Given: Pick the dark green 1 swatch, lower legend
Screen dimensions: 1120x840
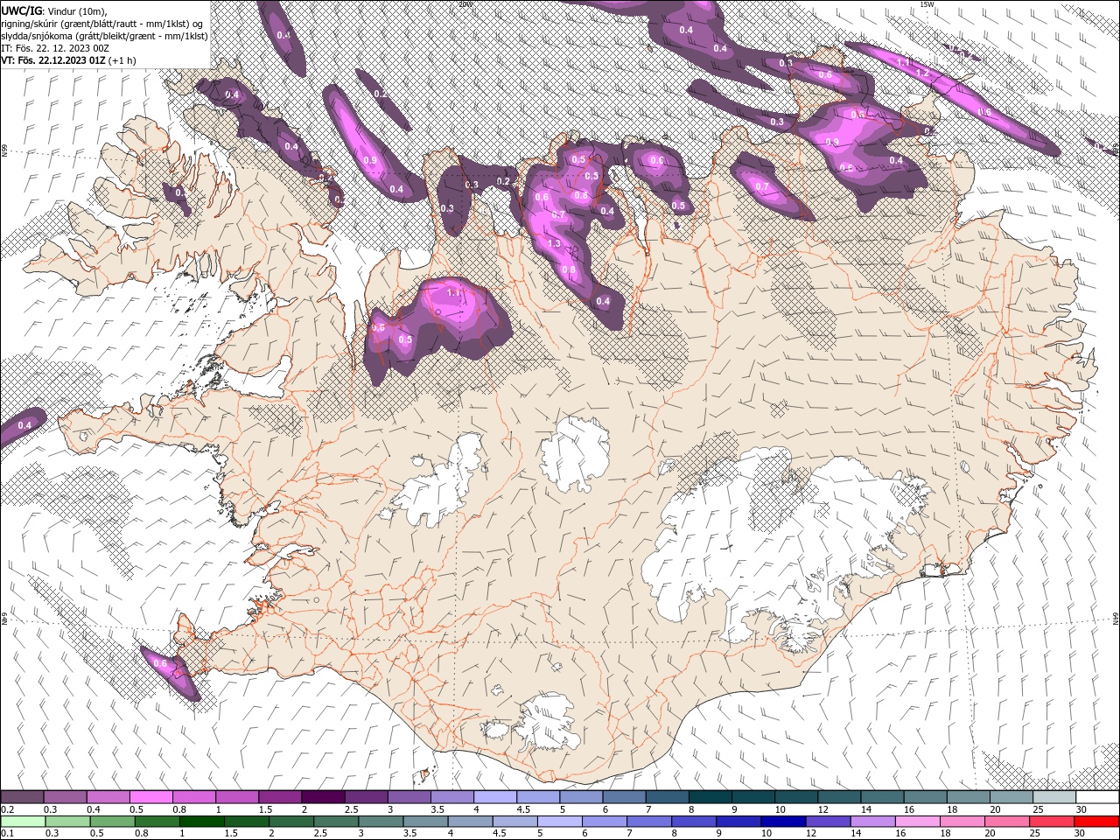Looking at the screenshot, I should [200, 822].
